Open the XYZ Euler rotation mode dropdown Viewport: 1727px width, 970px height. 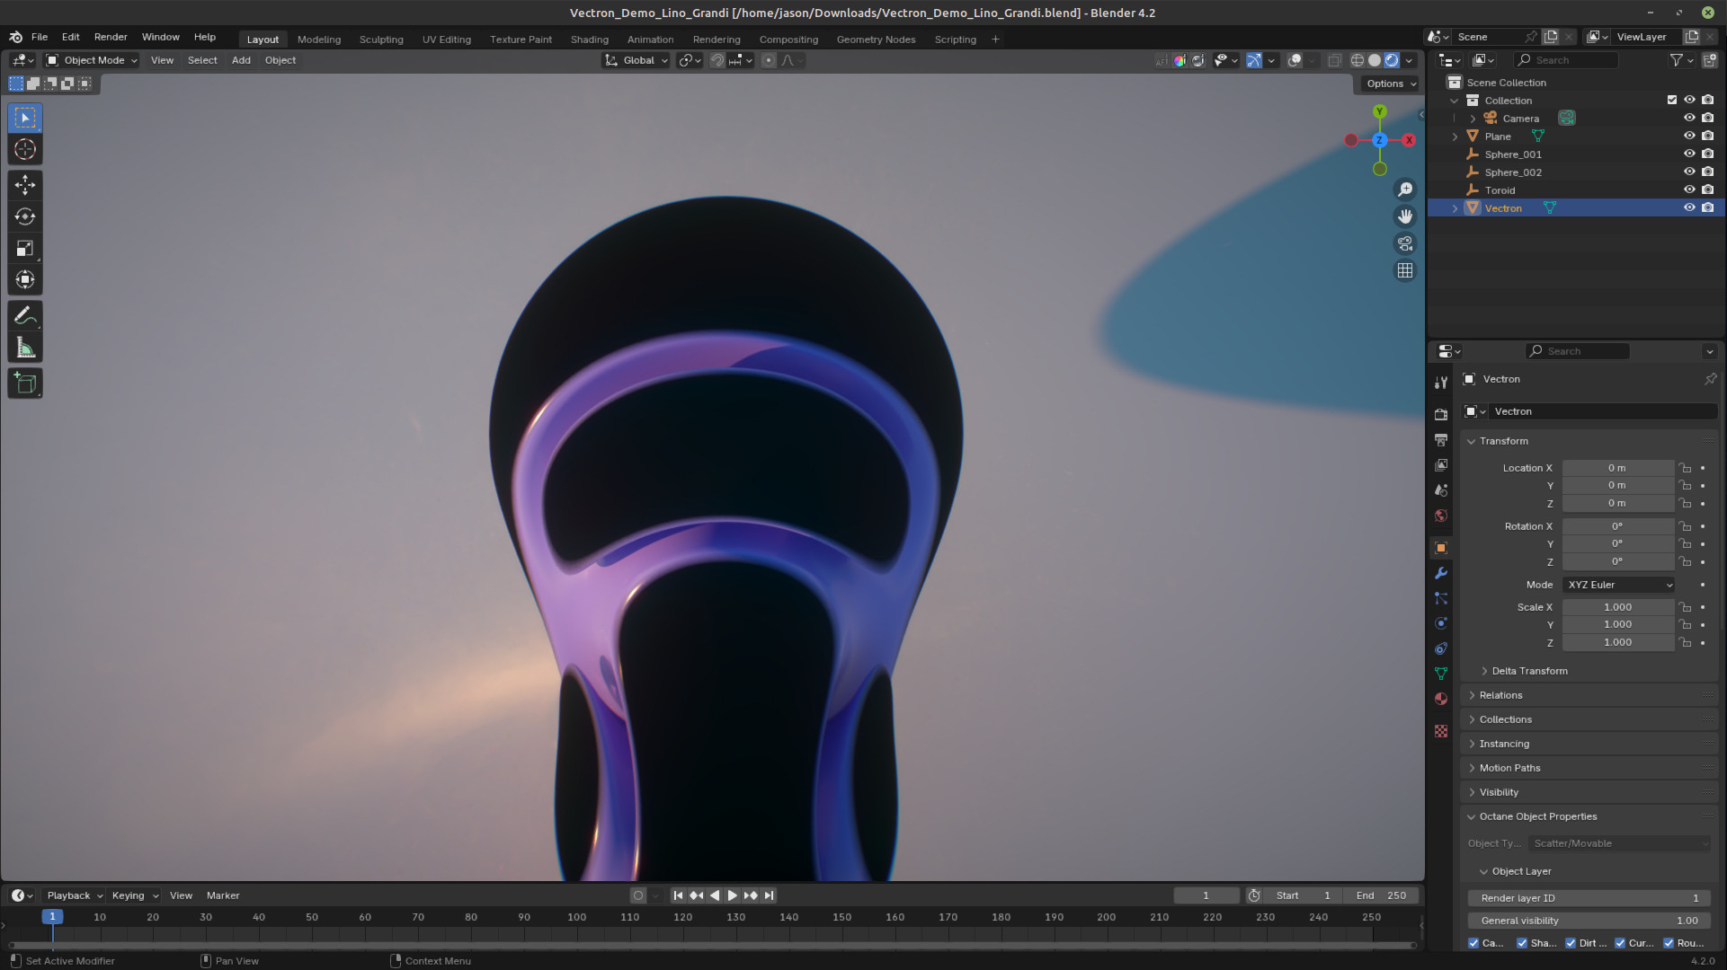click(x=1618, y=585)
